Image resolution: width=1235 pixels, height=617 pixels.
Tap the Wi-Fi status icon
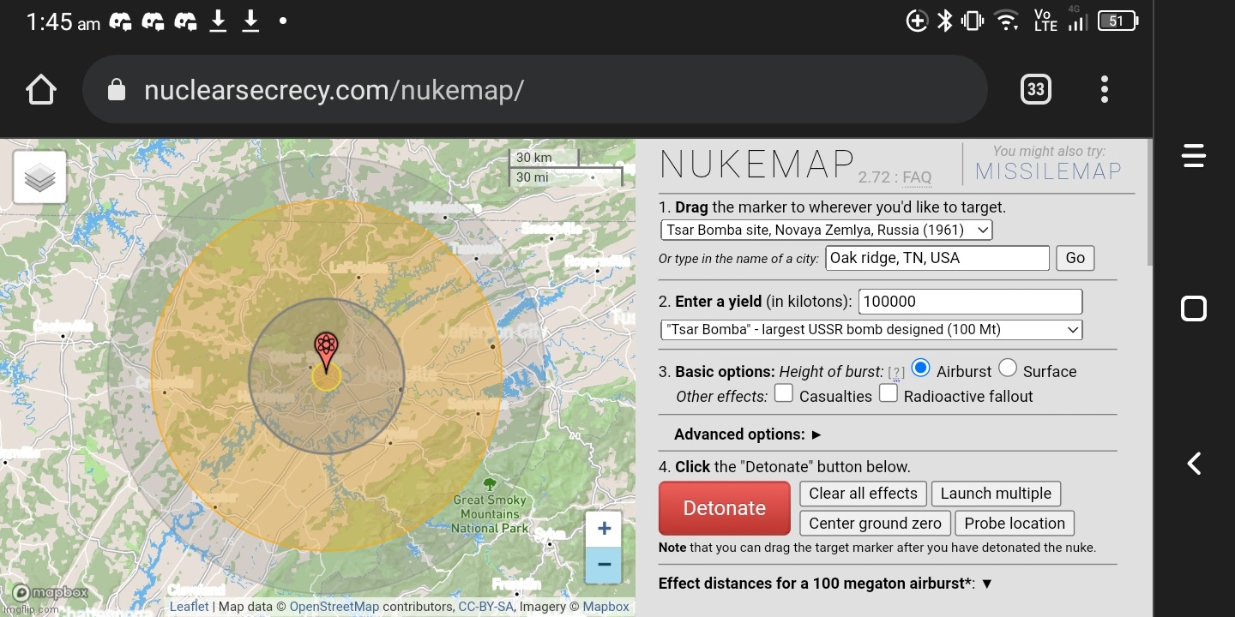pyautogui.click(x=1007, y=21)
